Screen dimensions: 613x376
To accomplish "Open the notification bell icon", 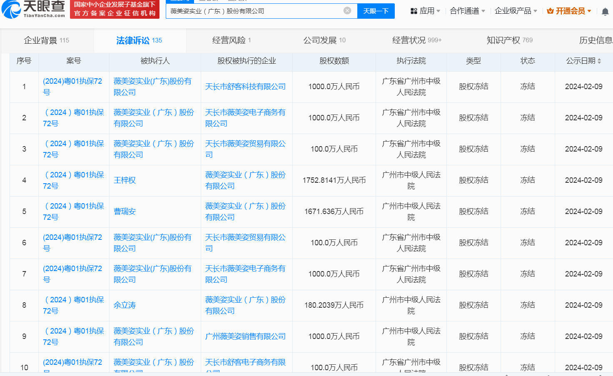I will click(605, 11).
